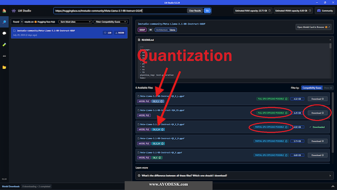Select the Show All filter toggle
Screen dimensions: 337x190
pyautogui.click(x=328, y=88)
